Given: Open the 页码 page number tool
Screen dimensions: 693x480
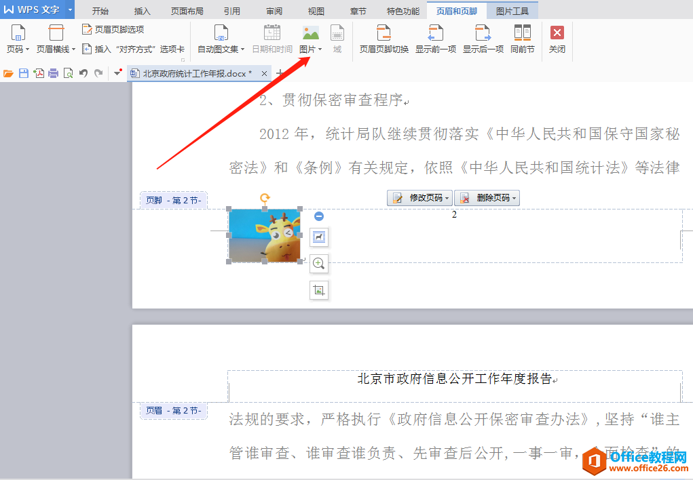Looking at the screenshot, I should (x=18, y=39).
